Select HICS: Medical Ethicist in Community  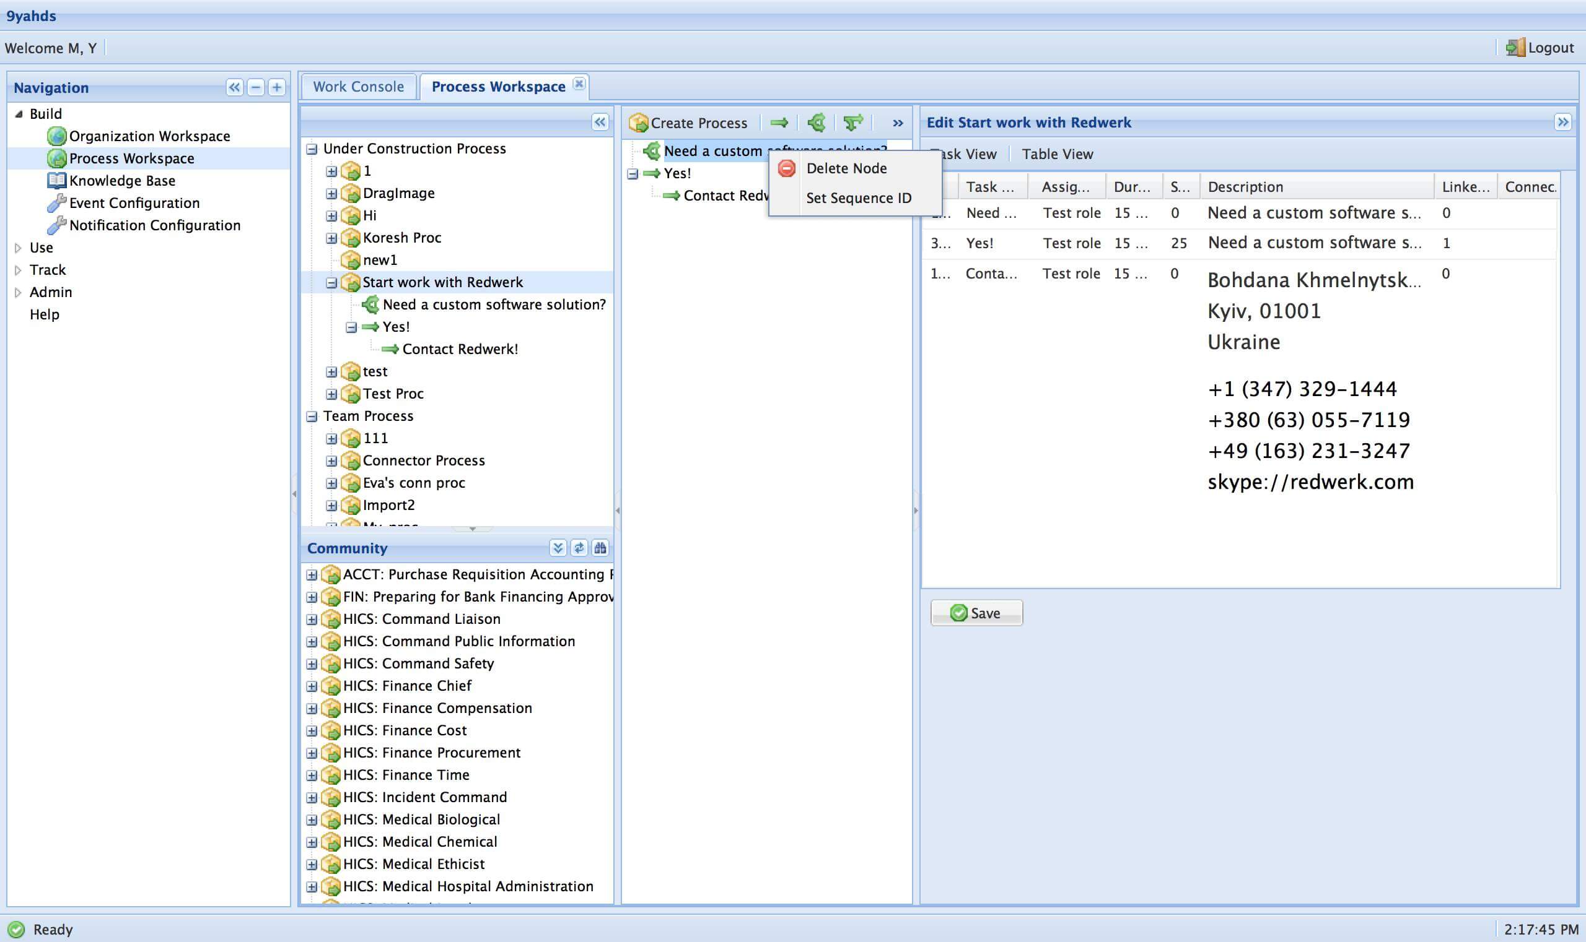click(414, 865)
